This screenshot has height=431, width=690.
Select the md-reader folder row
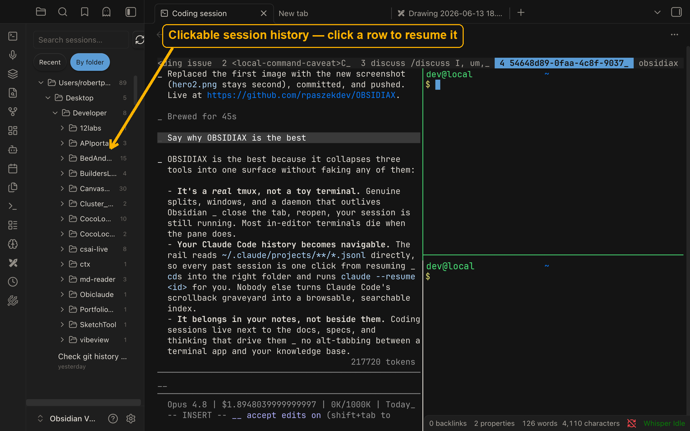pos(93,279)
